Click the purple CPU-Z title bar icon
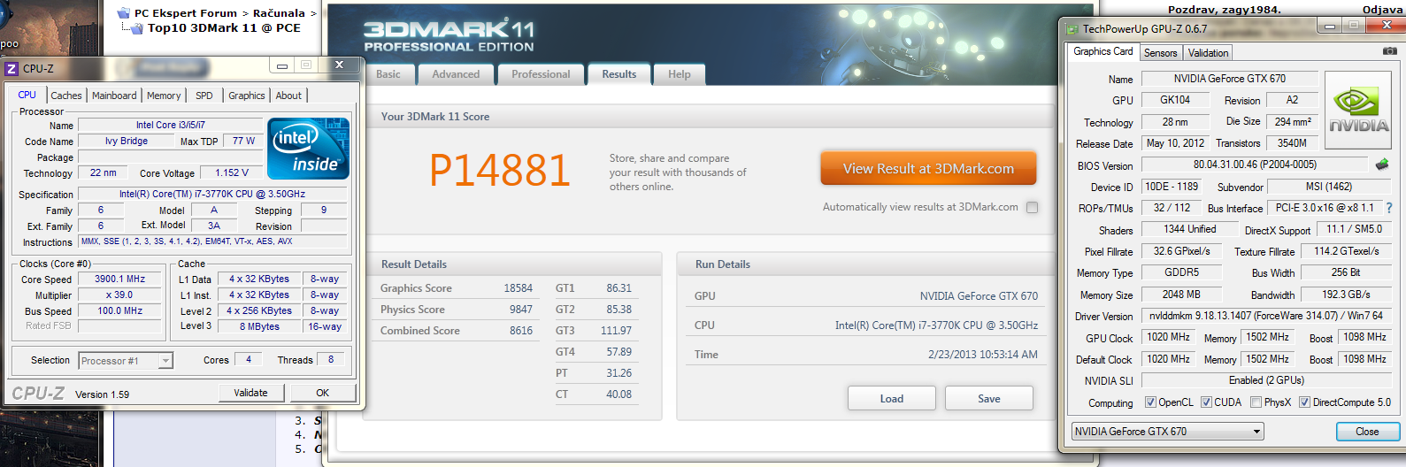The width and height of the screenshot is (1406, 467). pyautogui.click(x=12, y=68)
